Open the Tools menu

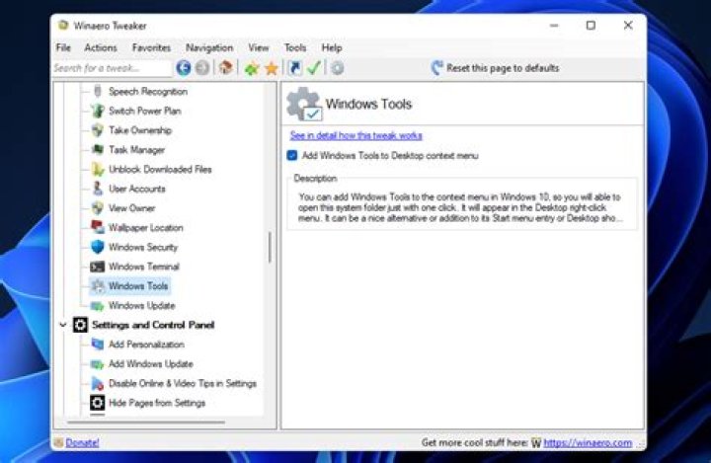(295, 47)
